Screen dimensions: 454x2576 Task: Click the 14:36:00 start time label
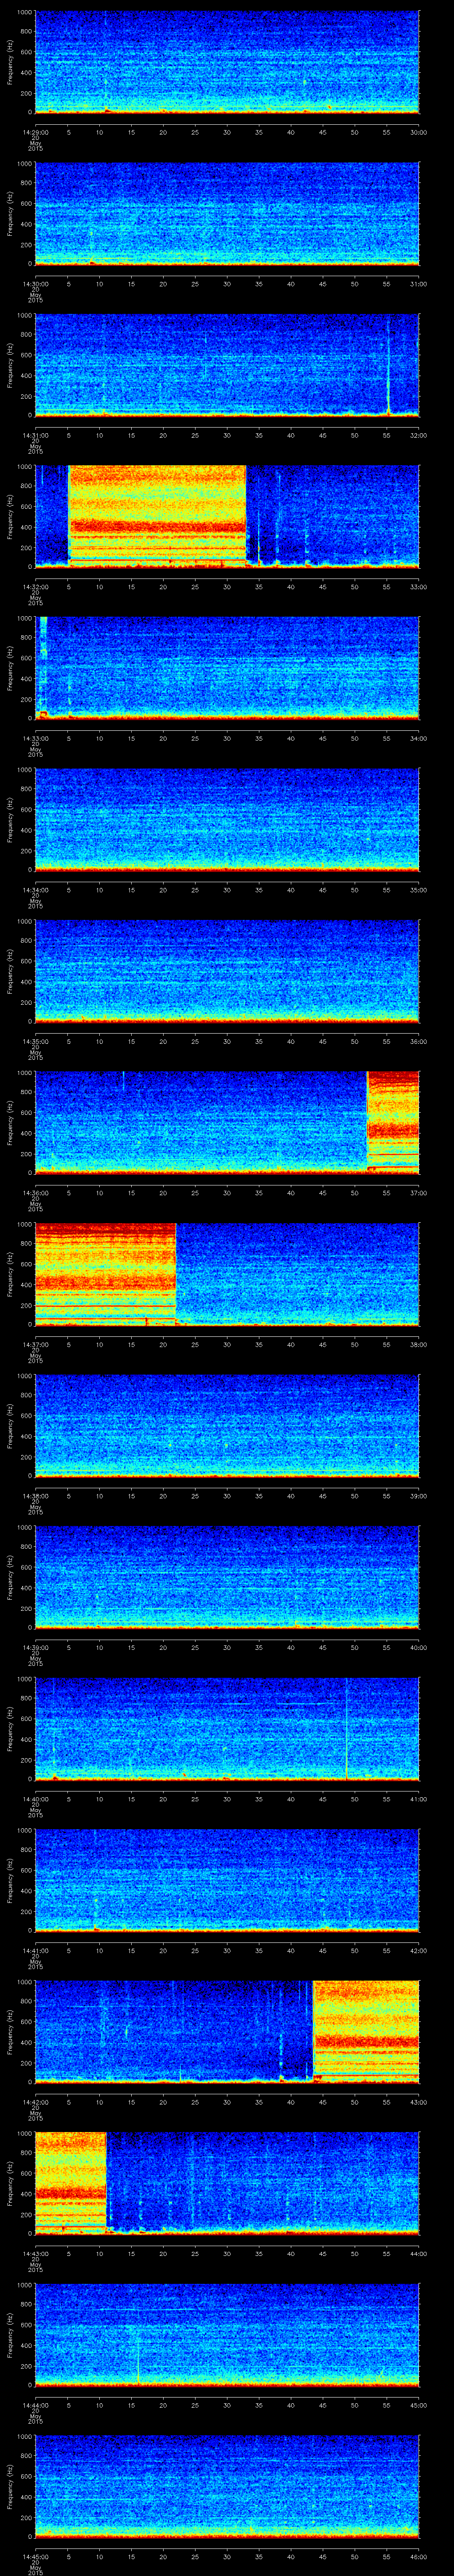pyautogui.click(x=36, y=1193)
